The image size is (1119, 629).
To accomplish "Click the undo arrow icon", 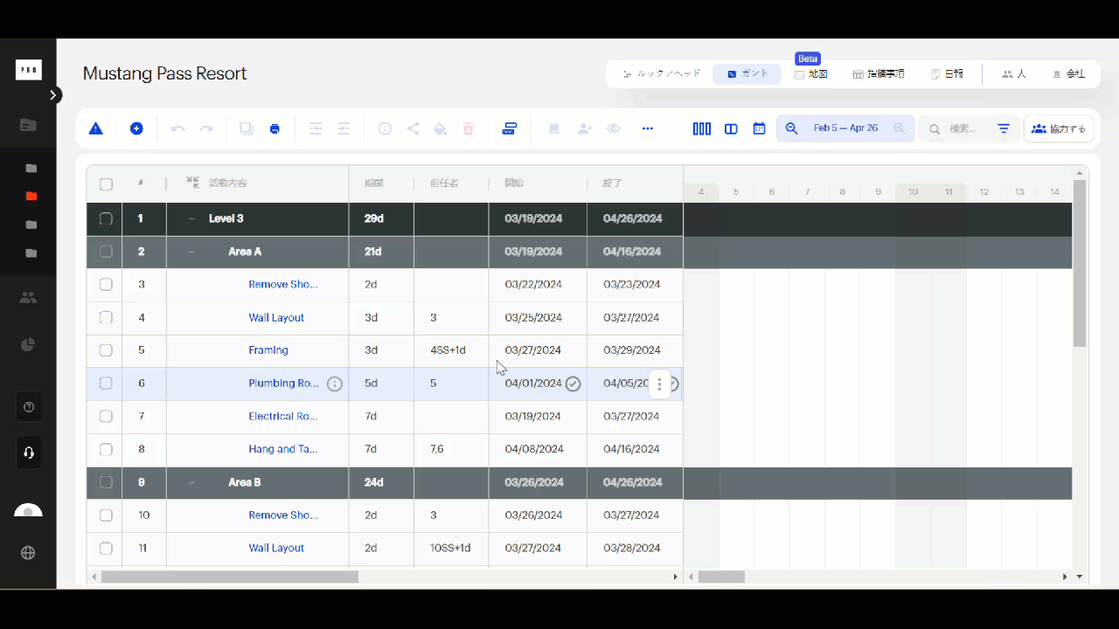I will (x=178, y=128).
